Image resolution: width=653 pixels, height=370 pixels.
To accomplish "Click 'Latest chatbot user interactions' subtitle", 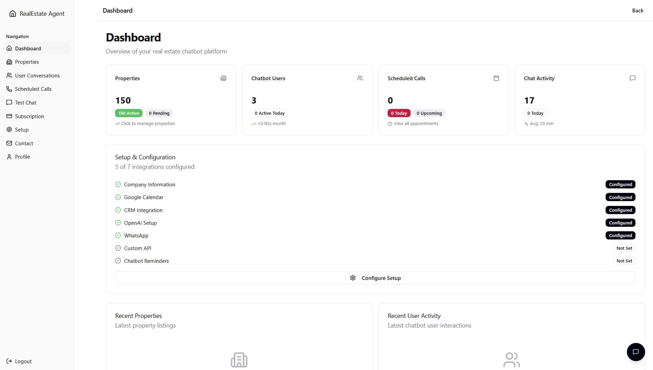I will click(x=429, y=325).
